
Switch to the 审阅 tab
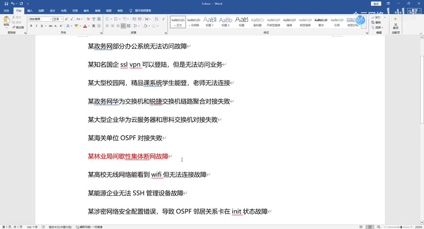pos(97,11)
